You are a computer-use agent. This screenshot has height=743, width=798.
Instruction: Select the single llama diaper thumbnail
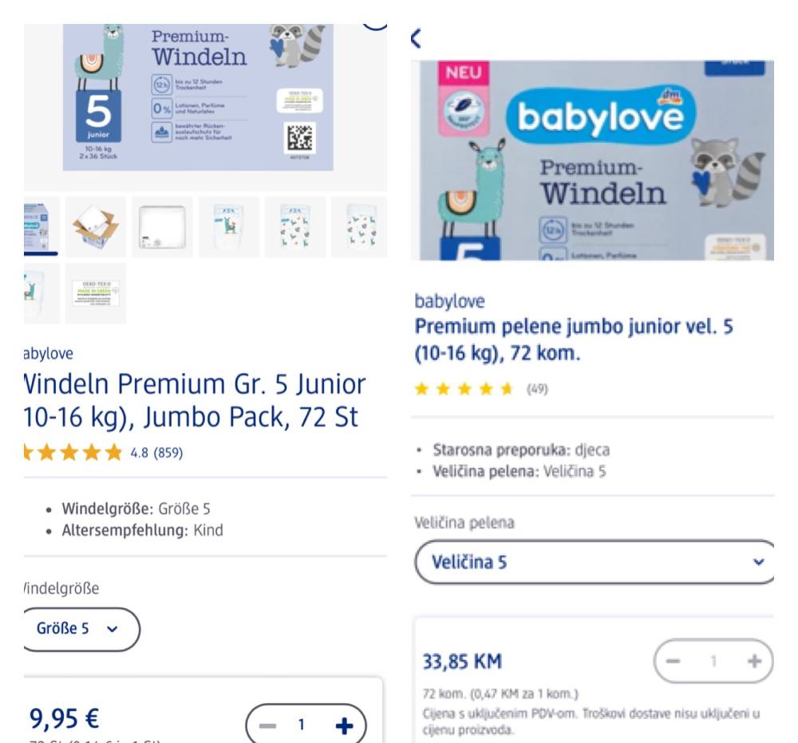pos(228,227)
